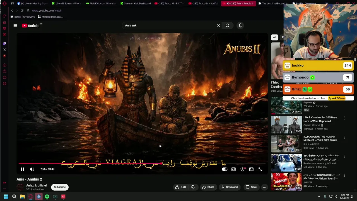This screenshot has height=201, width=357.
Task: Save the video to a playlist
Action: coord(251,187)
